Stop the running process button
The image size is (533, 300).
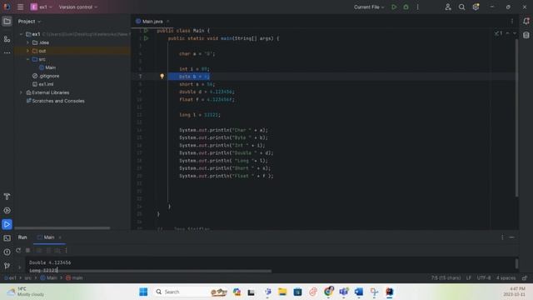[x=27, y=250]
